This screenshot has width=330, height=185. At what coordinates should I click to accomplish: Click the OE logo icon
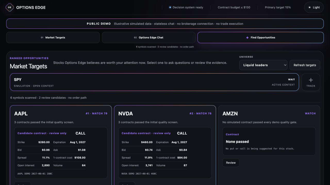coord(10,7)
